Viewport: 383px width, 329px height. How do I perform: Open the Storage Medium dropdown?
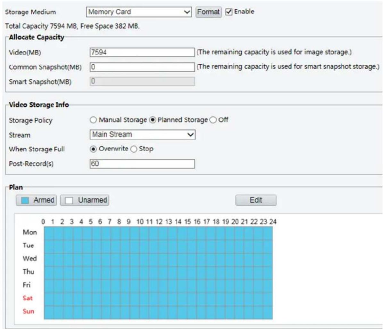point(139,12)
